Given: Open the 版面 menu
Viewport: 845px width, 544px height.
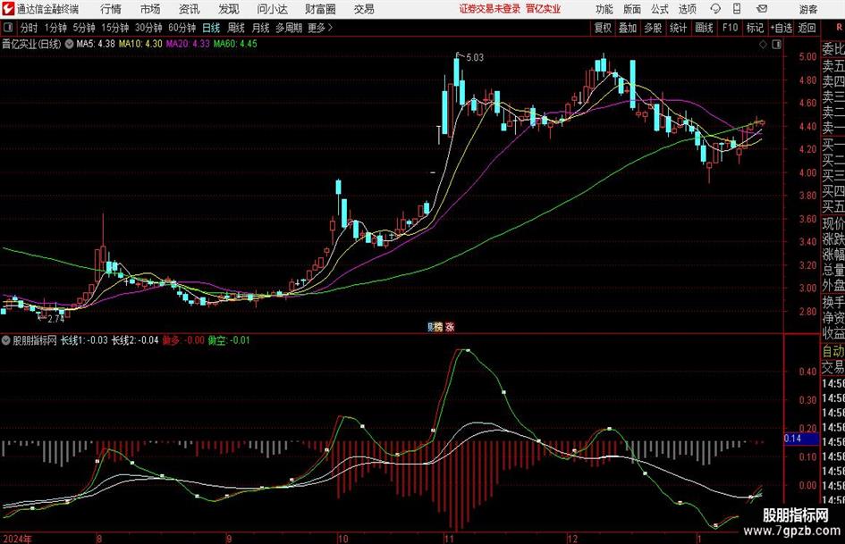Looking at the screenshot, I should pos(631,9).
